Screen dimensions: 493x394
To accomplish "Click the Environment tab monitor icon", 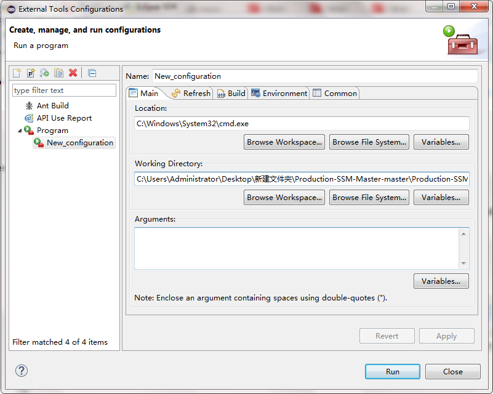I will [255, 93].
